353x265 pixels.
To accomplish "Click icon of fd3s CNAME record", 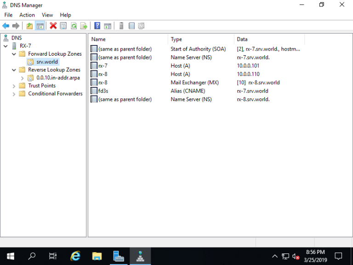I will pyautogui.click(x=94, y=91).
